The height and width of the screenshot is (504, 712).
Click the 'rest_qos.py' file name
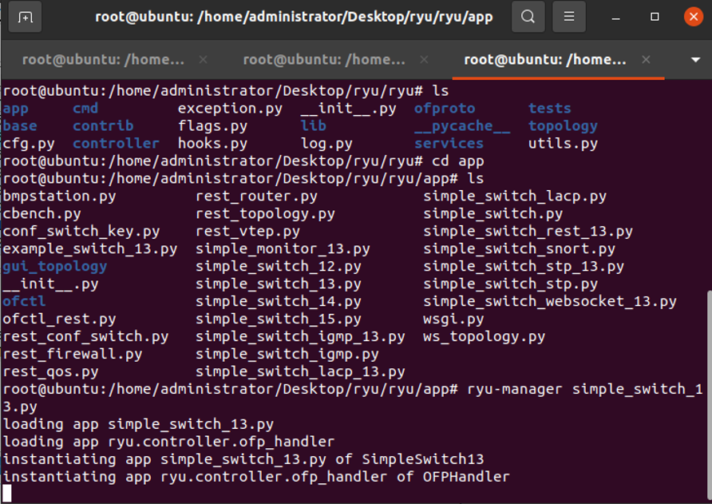point(50,371)
